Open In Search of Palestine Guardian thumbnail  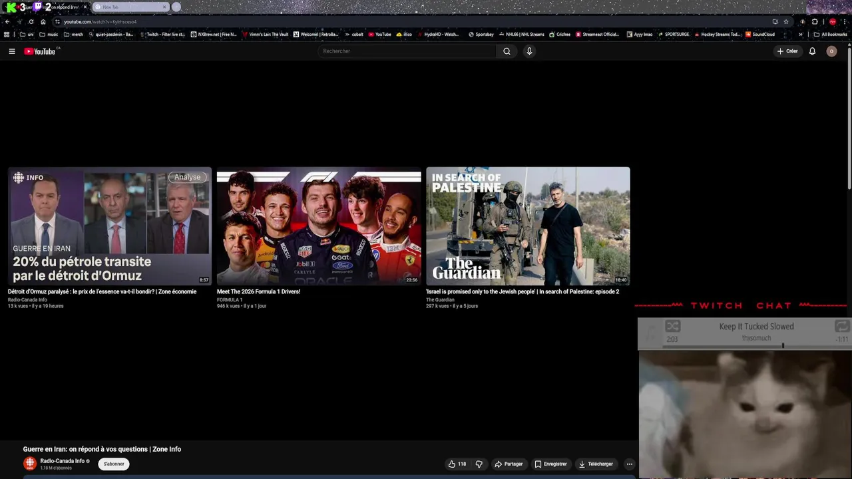528,226
